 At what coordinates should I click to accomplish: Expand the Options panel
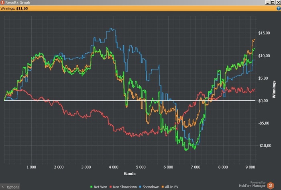tap(10, 187)
